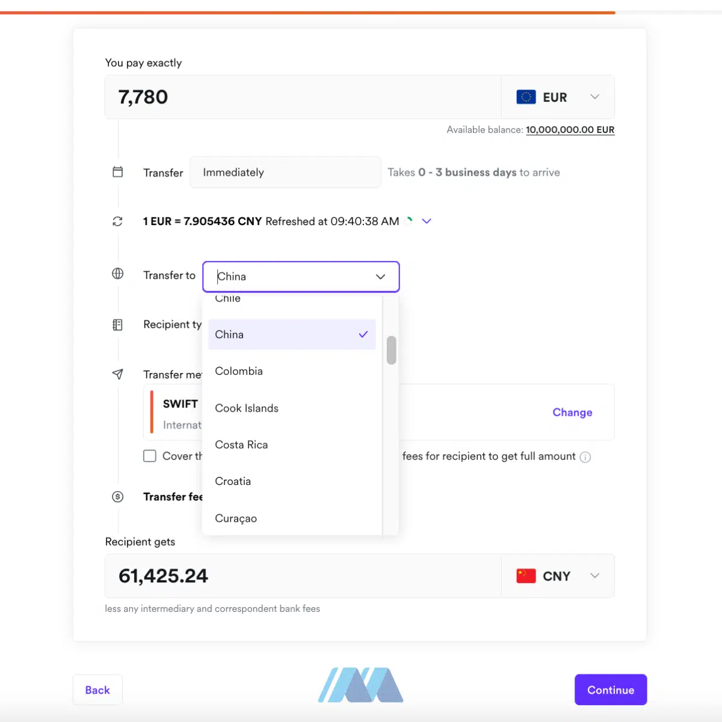Open the CNY recipient currency dropdown
Viewport: 722px width, 722px height.
click(x=558, y=576)
